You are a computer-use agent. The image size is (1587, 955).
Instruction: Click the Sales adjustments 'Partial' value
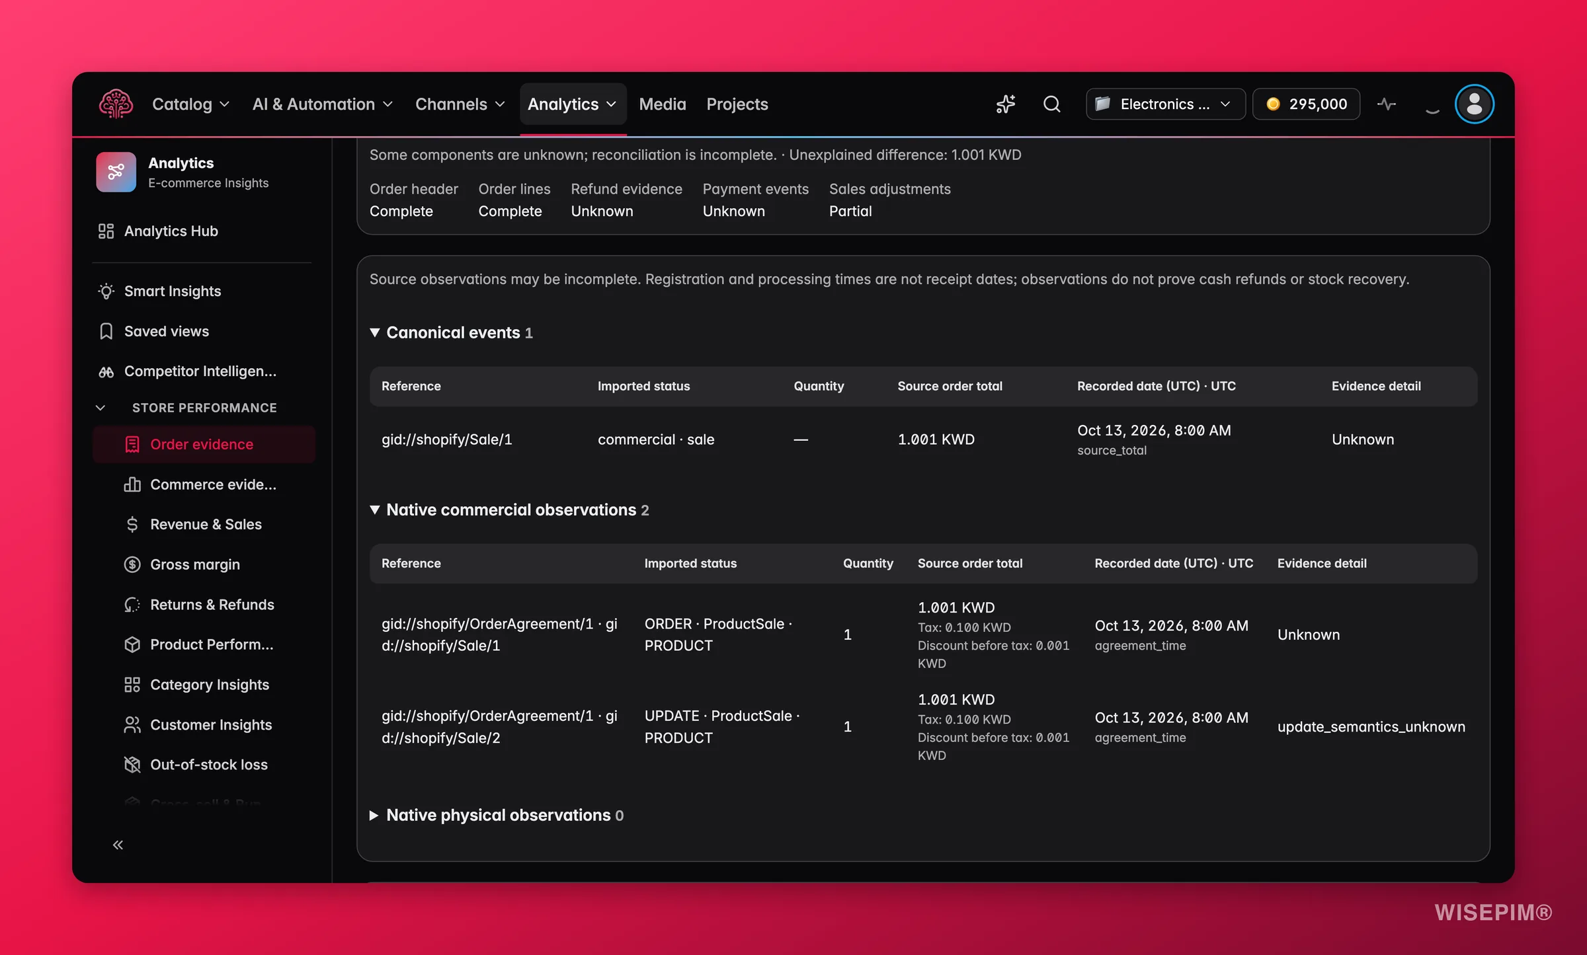click(x=850, y=211)
